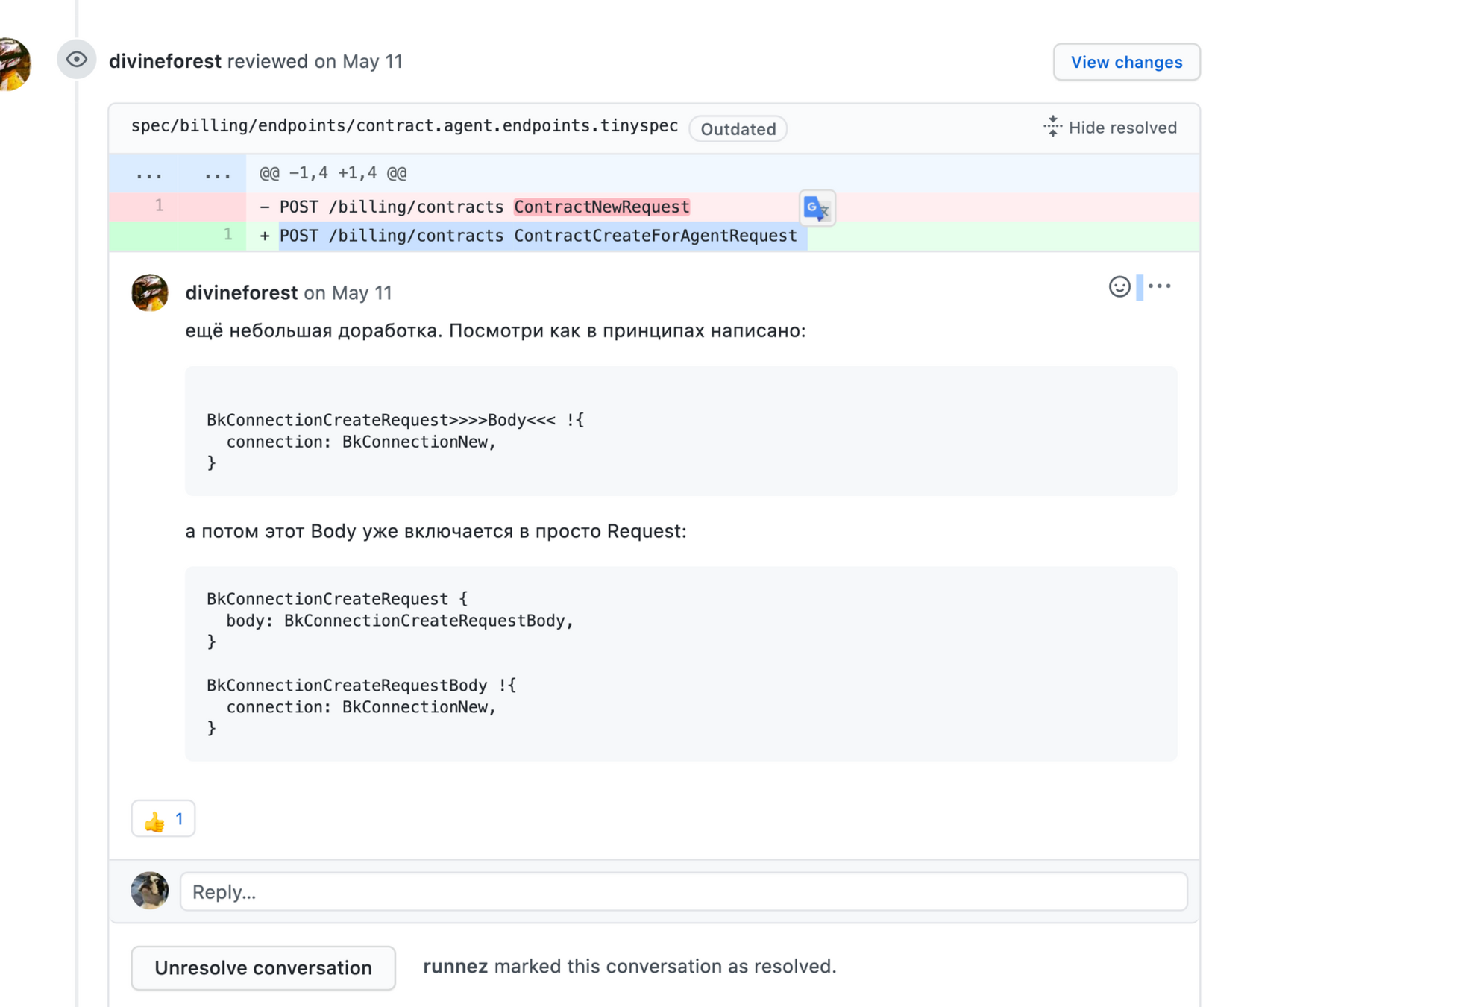Image resolution: width=1476 pixels, height=1007 pixels.
Task: Open divineforest profile in comment header
Action: pyautogui.click(x=241, y=293)
